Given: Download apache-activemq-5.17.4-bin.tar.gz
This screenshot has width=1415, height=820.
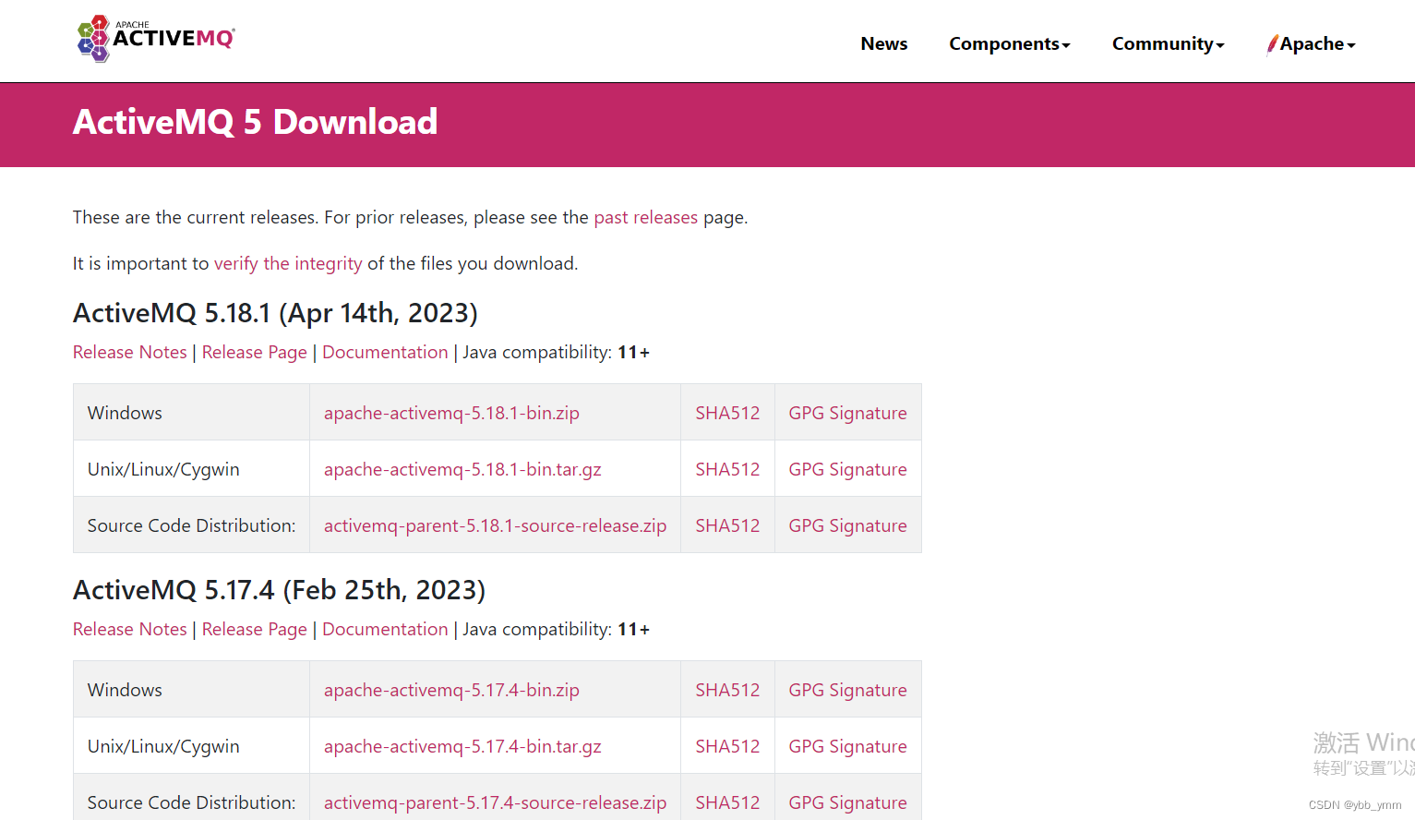Looking at the screenshot, I should point(462,746).
